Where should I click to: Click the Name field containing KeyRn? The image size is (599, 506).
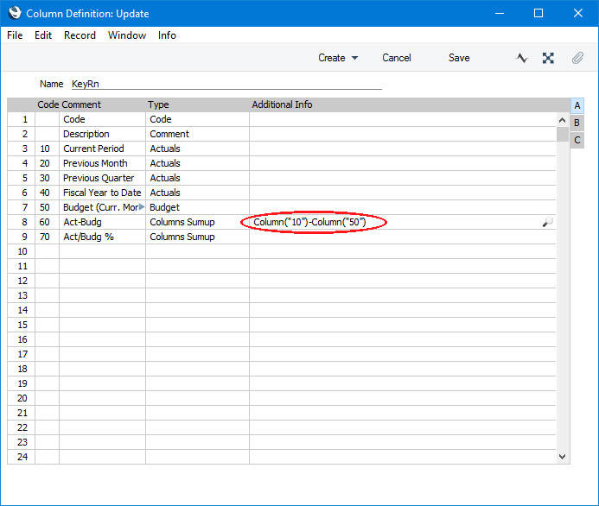[x=226, y=84]
